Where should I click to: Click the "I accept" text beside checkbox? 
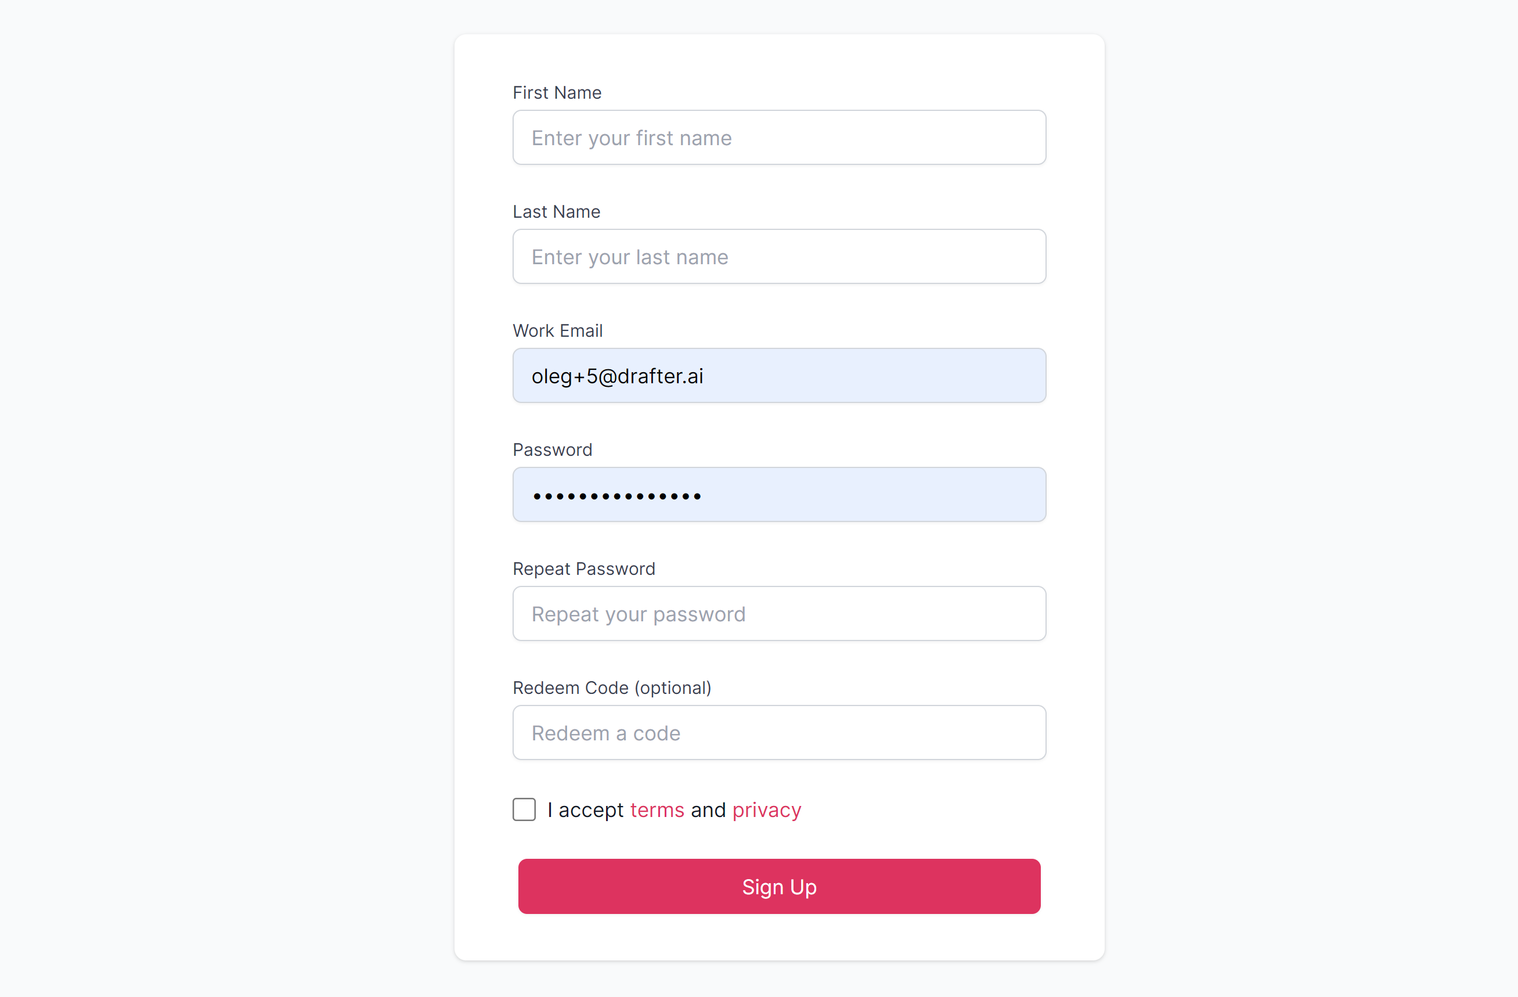pos(585,810)
